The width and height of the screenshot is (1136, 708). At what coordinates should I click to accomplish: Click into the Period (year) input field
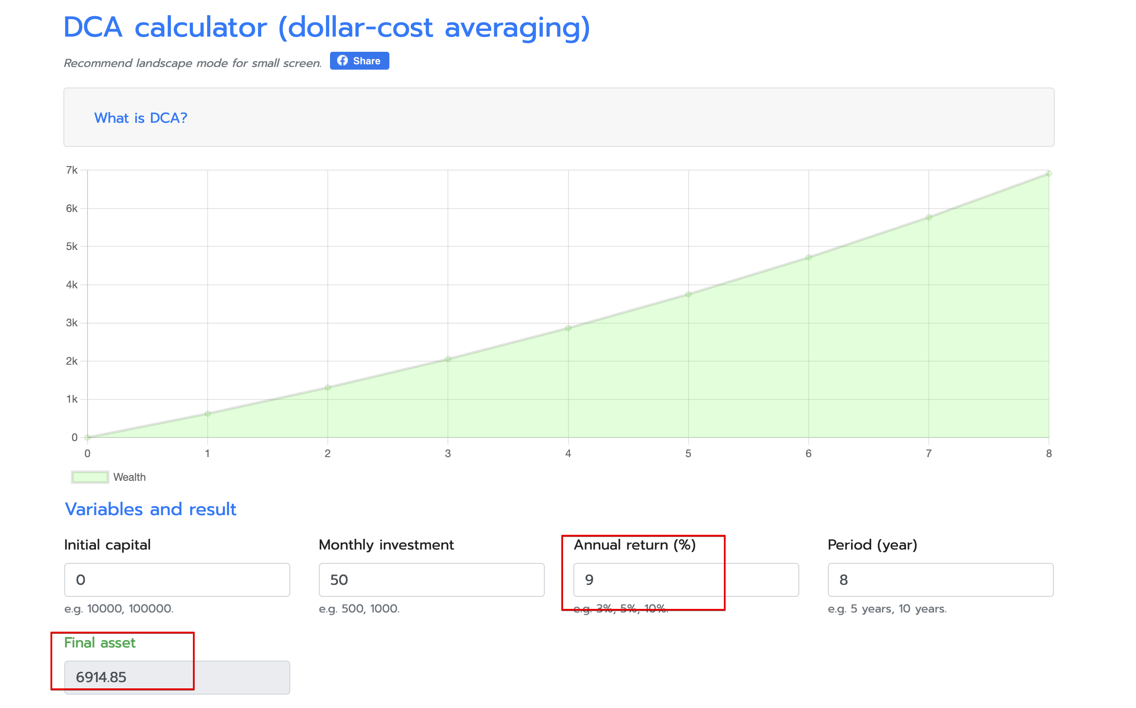(x=940, y=580)
